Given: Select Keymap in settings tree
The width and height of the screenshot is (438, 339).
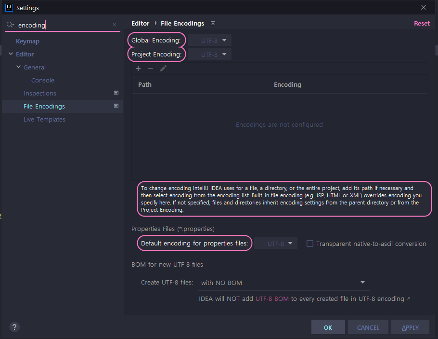Looking at the screenshot, I should (x=27, y=41).
